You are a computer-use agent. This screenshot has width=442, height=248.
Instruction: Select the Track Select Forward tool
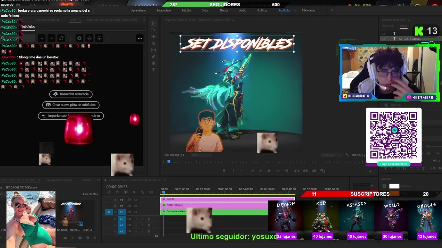click(154, 30)
